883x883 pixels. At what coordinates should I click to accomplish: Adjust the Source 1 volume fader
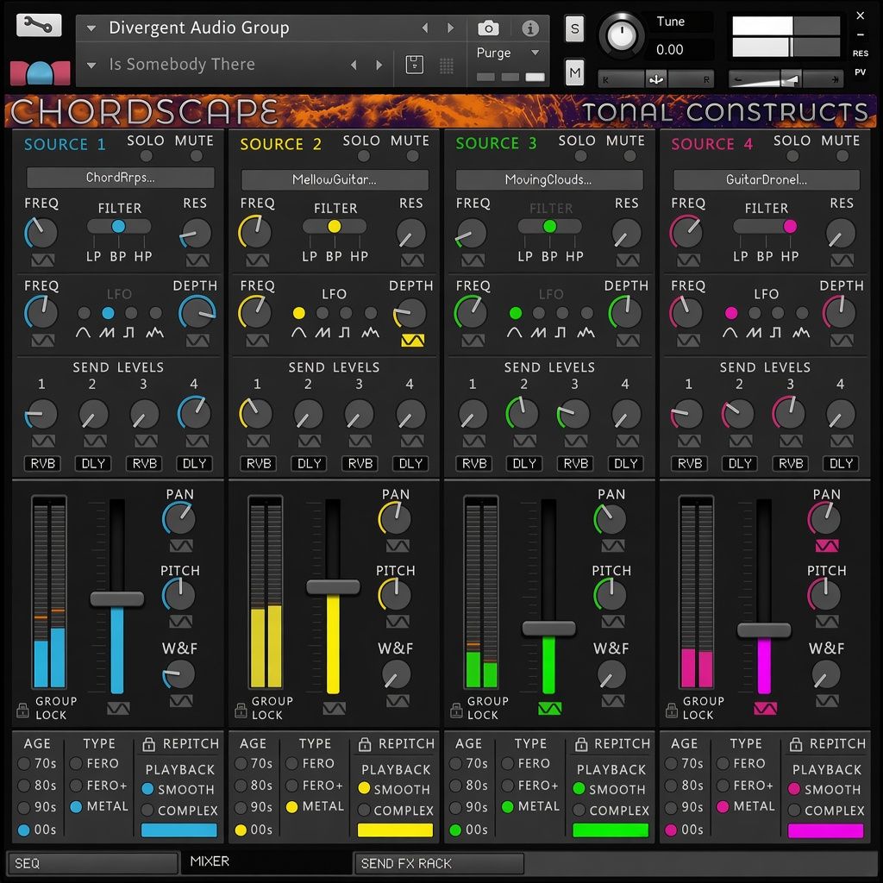pyautogui.click(x=117, y=598)
